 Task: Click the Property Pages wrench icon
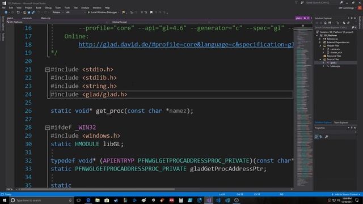pos(327,137)
